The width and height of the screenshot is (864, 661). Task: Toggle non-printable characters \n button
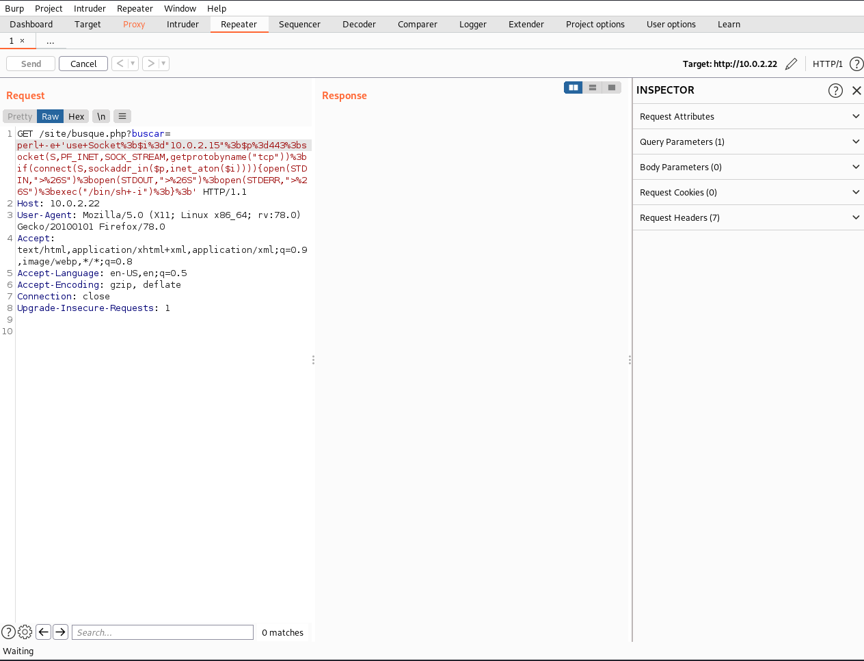[101, 116]
